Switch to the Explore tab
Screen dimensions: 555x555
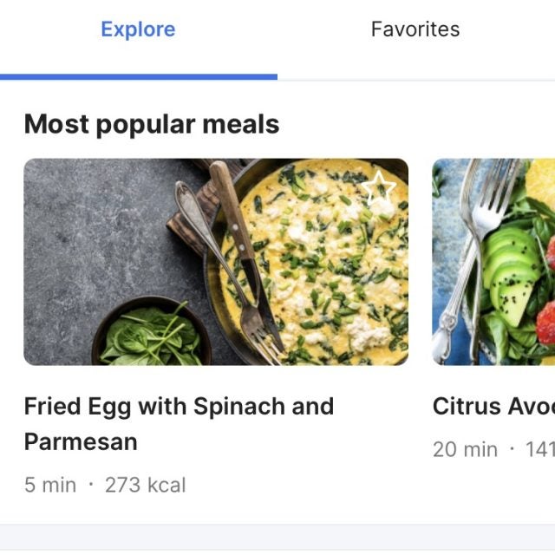(x=138, y=29)
